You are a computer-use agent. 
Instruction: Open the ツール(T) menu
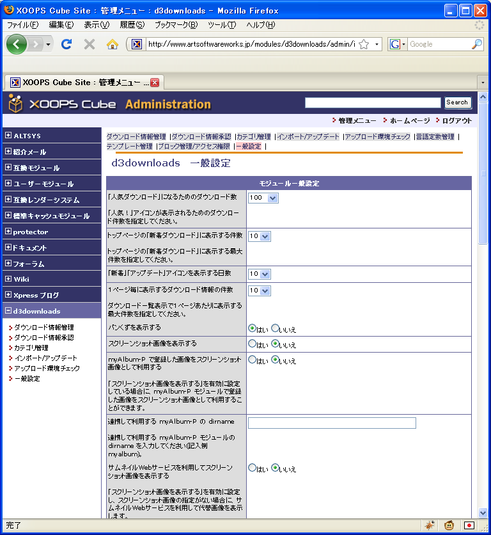(222, 25)
